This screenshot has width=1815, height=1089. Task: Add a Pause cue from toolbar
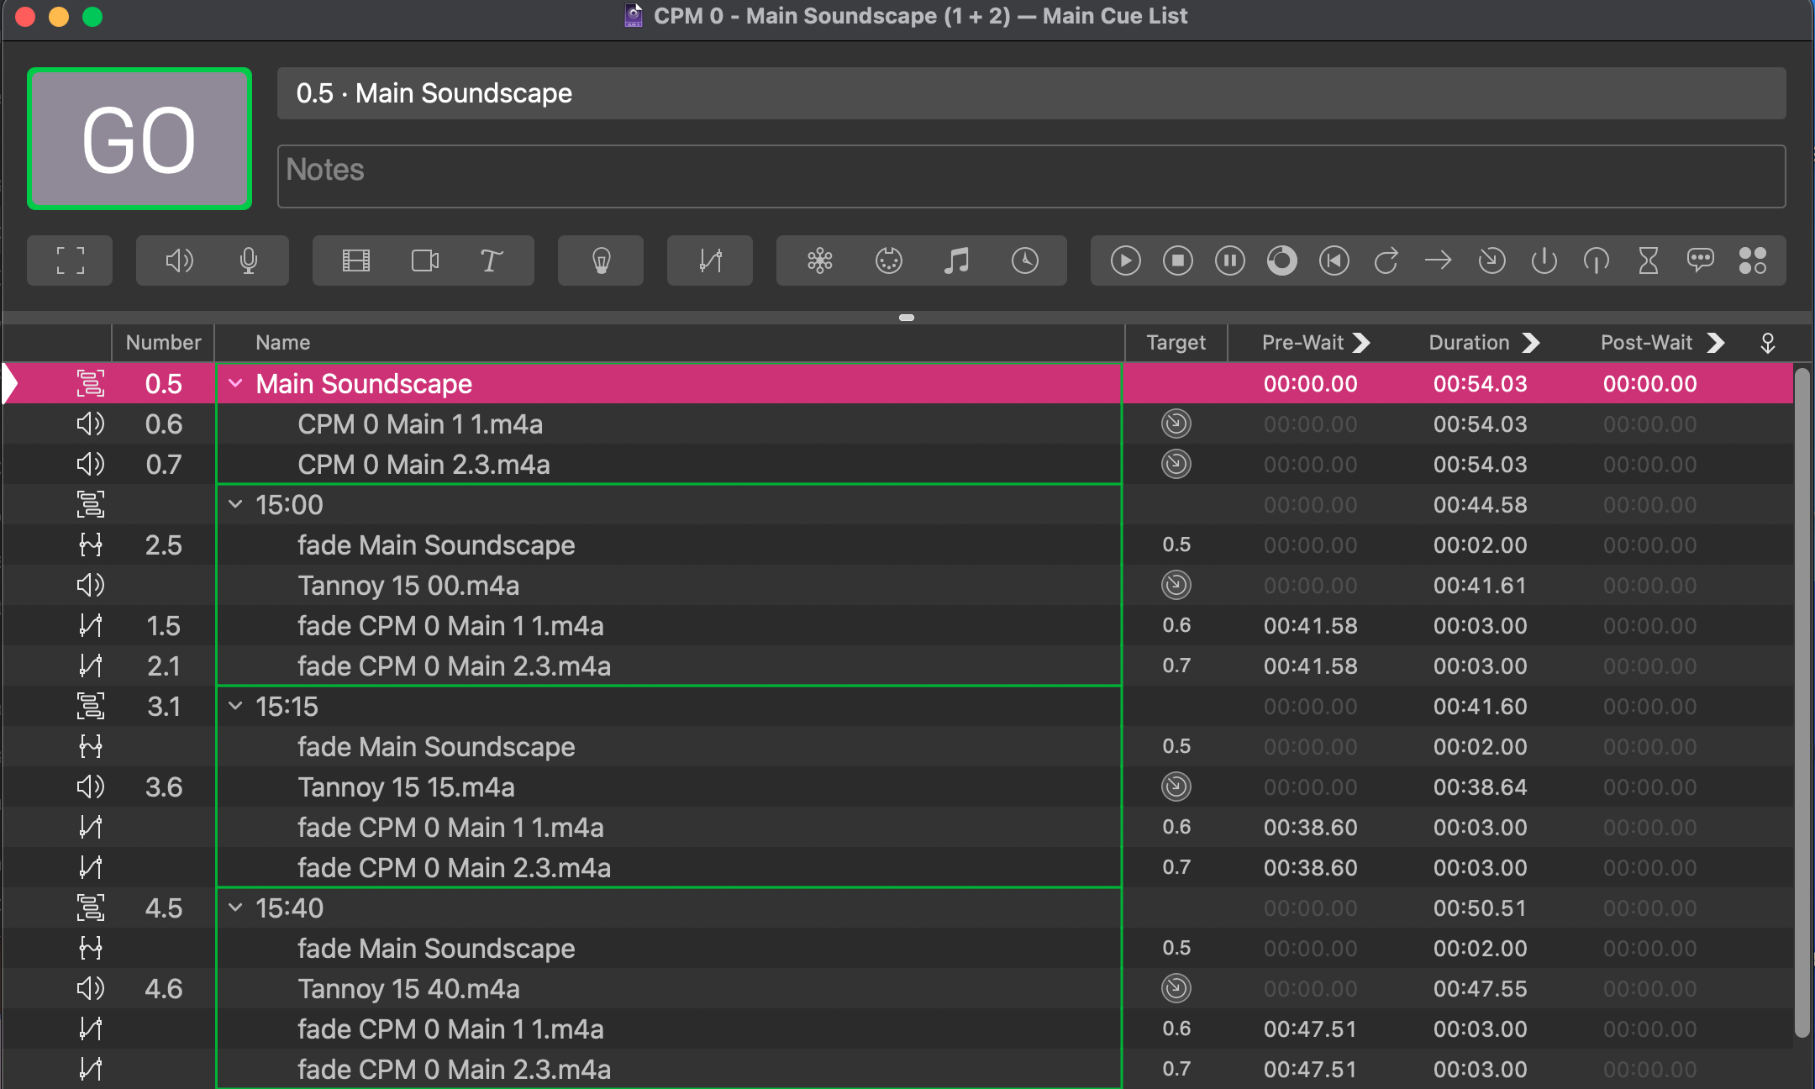tap(1230, 260)
